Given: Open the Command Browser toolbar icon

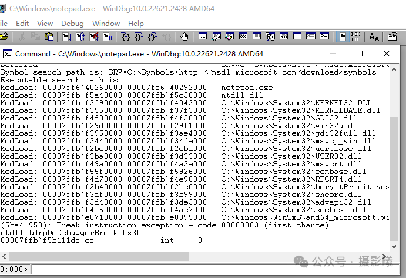Looking at the screenshot, I should (x=324, y=36).
